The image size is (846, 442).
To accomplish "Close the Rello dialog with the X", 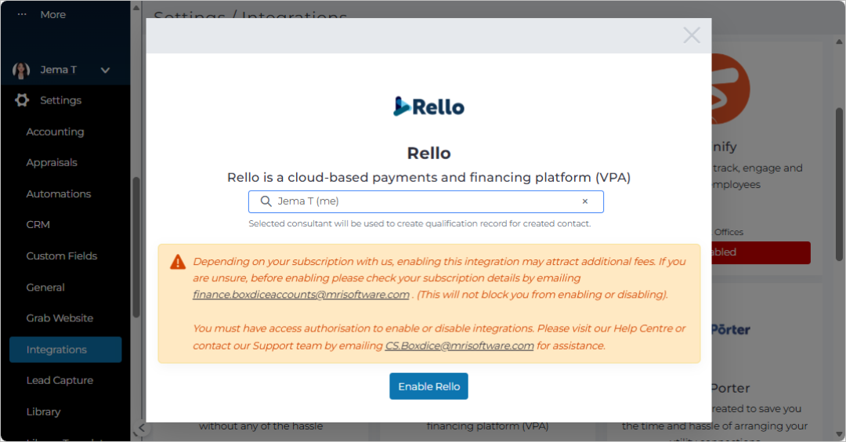I will pos(691,35).
